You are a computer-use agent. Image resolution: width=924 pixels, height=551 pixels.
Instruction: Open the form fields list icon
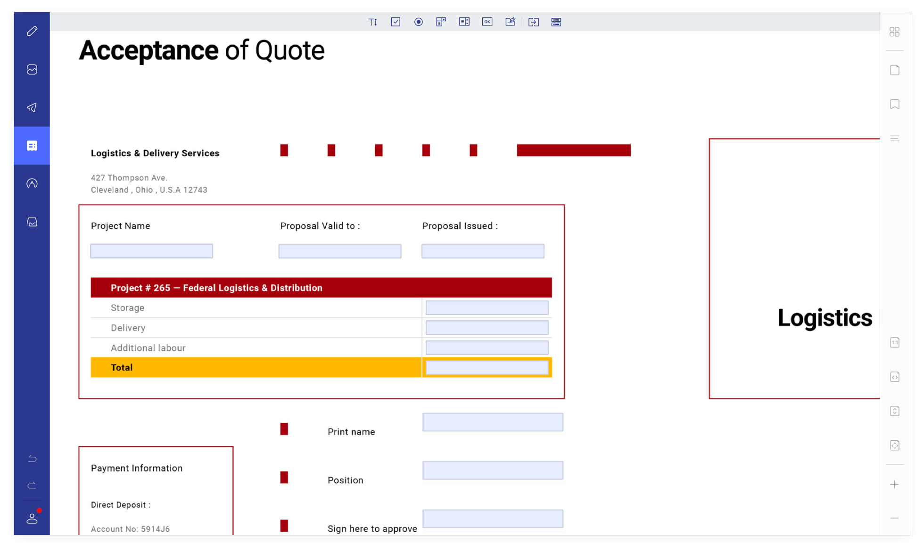pyautogui.click(x=556, y=22)
